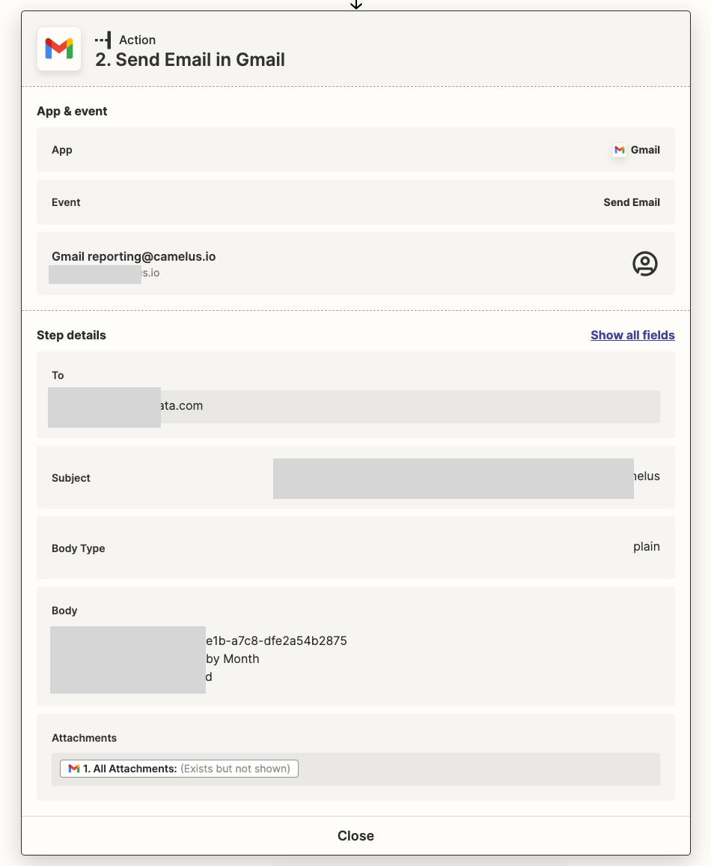Click Gmail icon in All Attachments pill
Image resolution: width=711 pixels, height=866 pixels.
tap(74, 769)
